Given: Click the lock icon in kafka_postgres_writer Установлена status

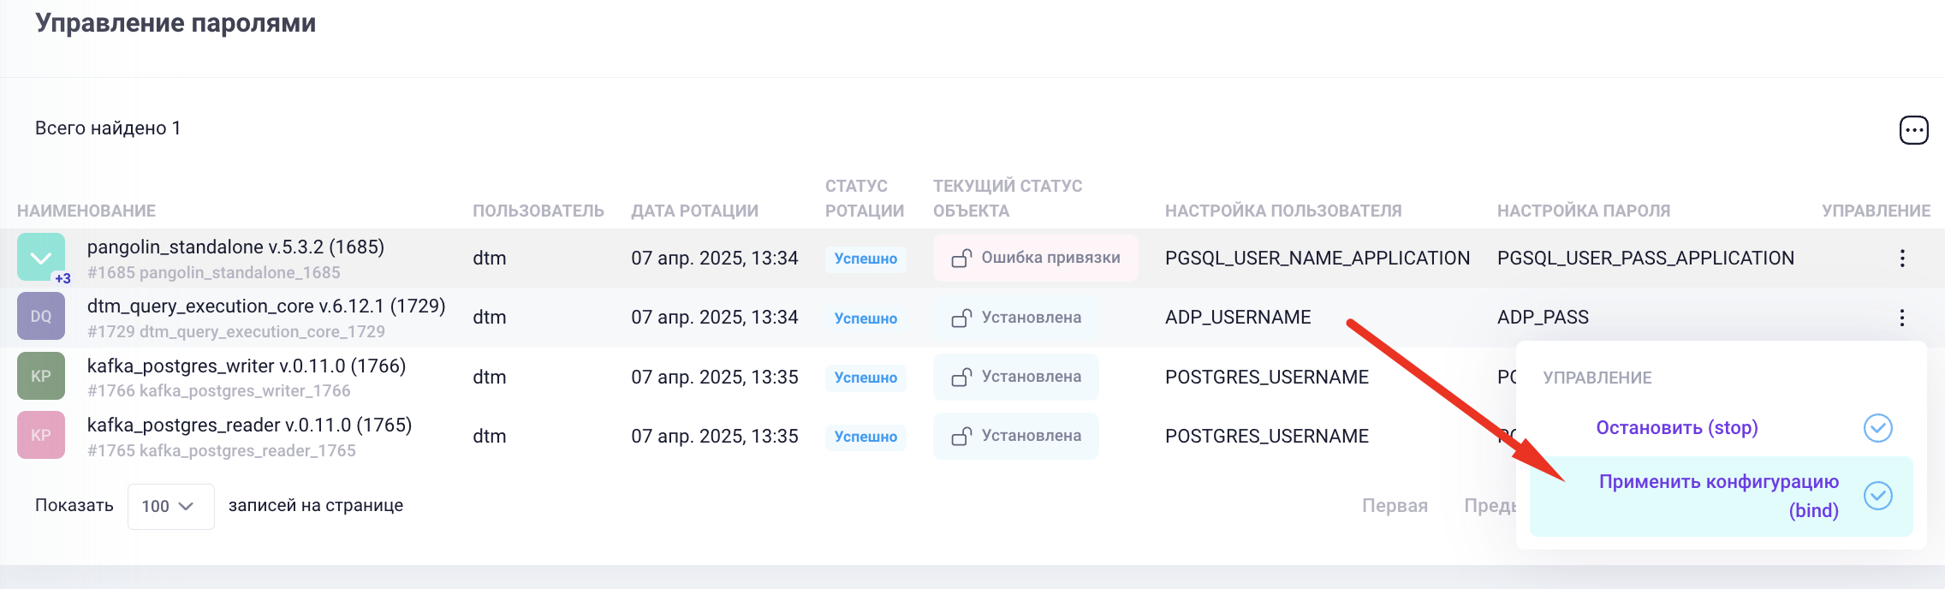Looking at the screenshot, I should coord(961,377).
